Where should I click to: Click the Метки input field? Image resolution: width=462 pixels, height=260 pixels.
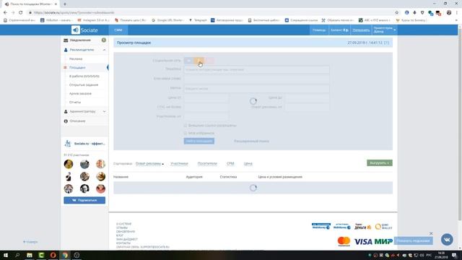coord(257,88)
